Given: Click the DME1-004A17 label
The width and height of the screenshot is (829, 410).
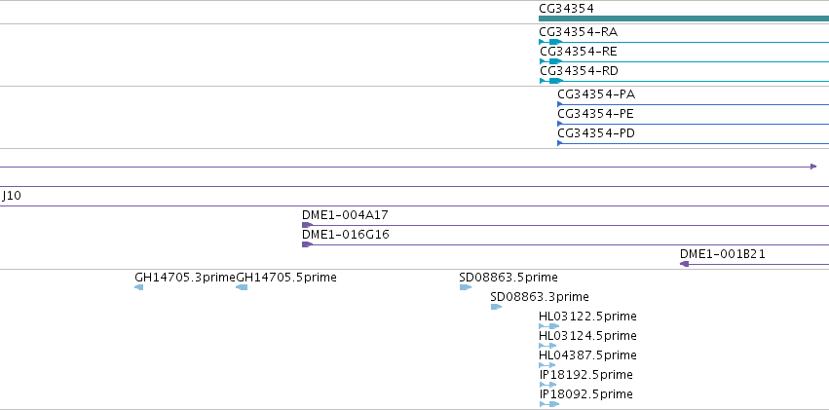Looking at the screenshot, I should [x=345, y=215].
